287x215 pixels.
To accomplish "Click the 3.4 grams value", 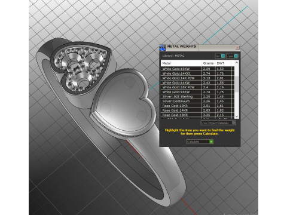I will (206, 87).
